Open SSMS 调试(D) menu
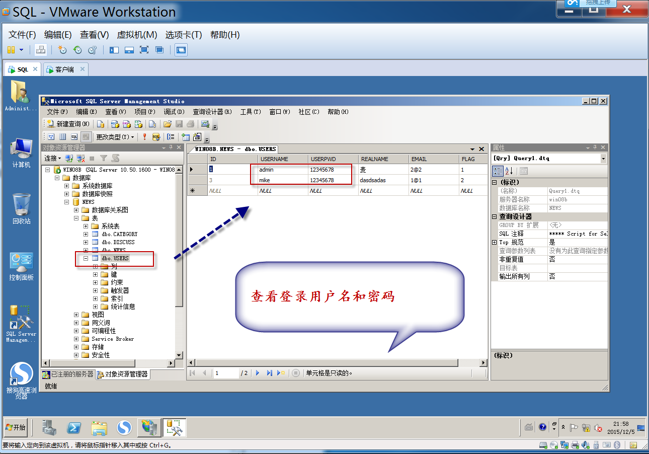 pyautogui.click(x=174, y=112)
